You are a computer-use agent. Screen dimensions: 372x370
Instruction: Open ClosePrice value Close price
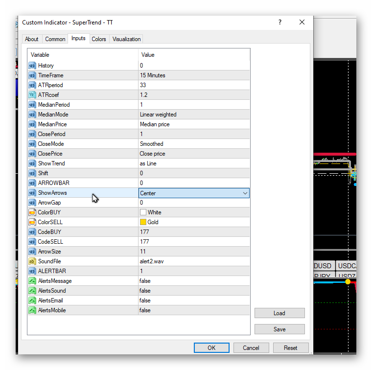click(x=194, y=154)
